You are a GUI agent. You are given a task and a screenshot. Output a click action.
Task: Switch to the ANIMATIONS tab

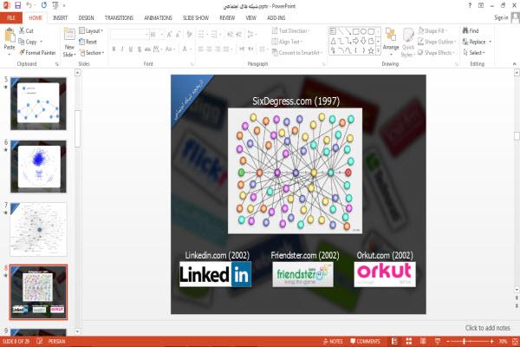tap(158, 18)
